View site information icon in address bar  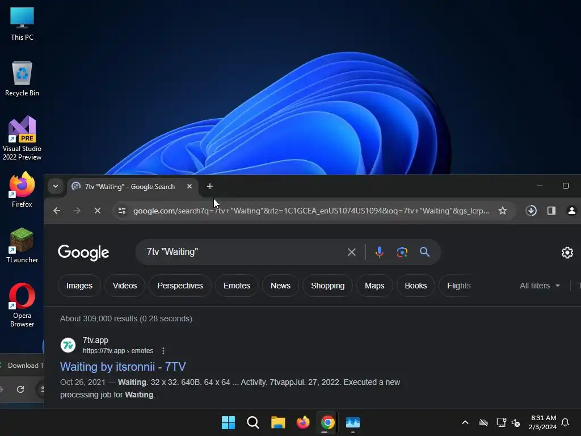[x=122, y=211]
